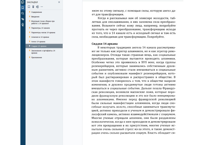This screenshot has width=204, height=145.
Task: Close the Закладки panel
Action: [59, 2]
